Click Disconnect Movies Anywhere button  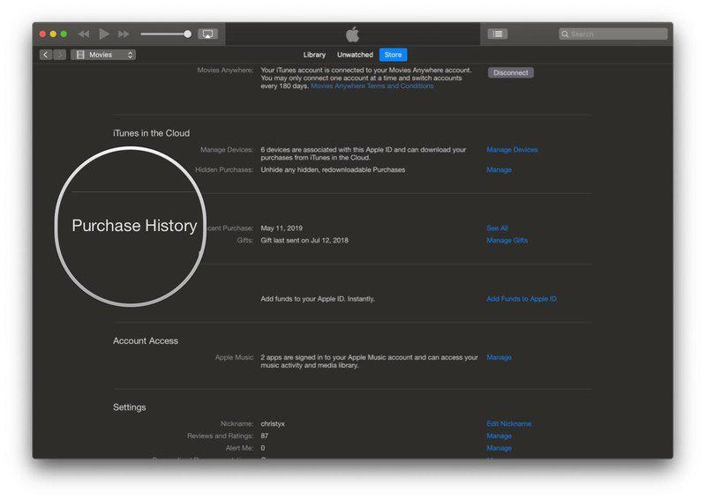(x=511, y=72)
